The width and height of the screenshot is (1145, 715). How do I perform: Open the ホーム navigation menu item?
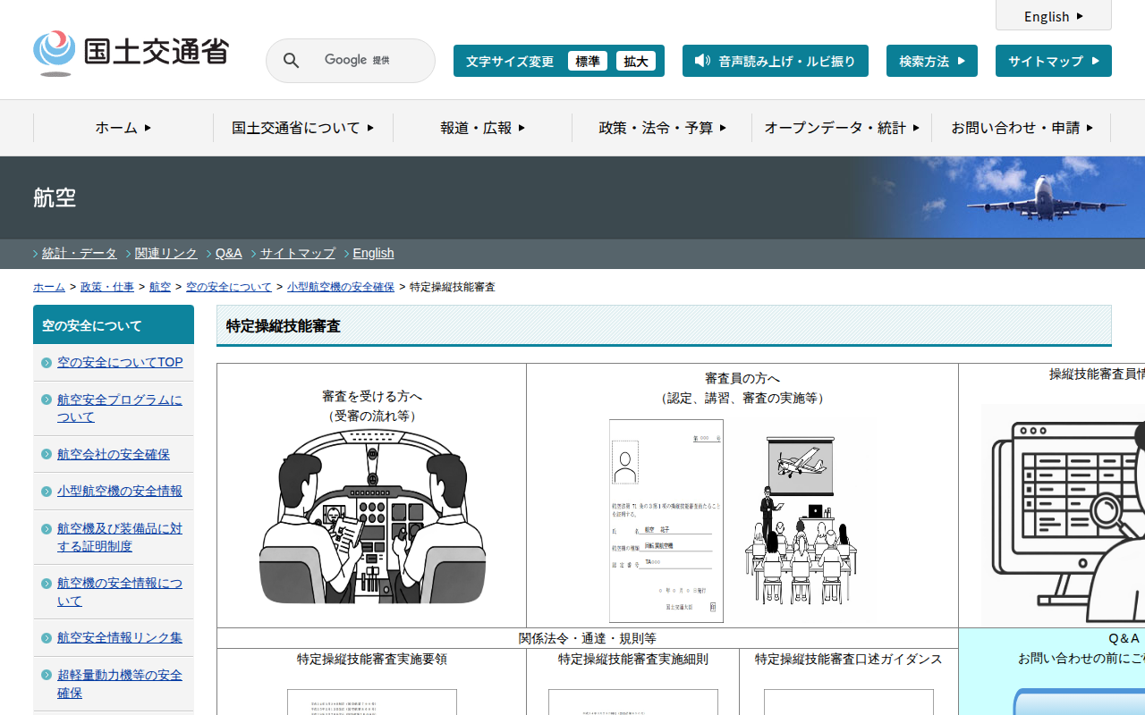coord(123,128)
